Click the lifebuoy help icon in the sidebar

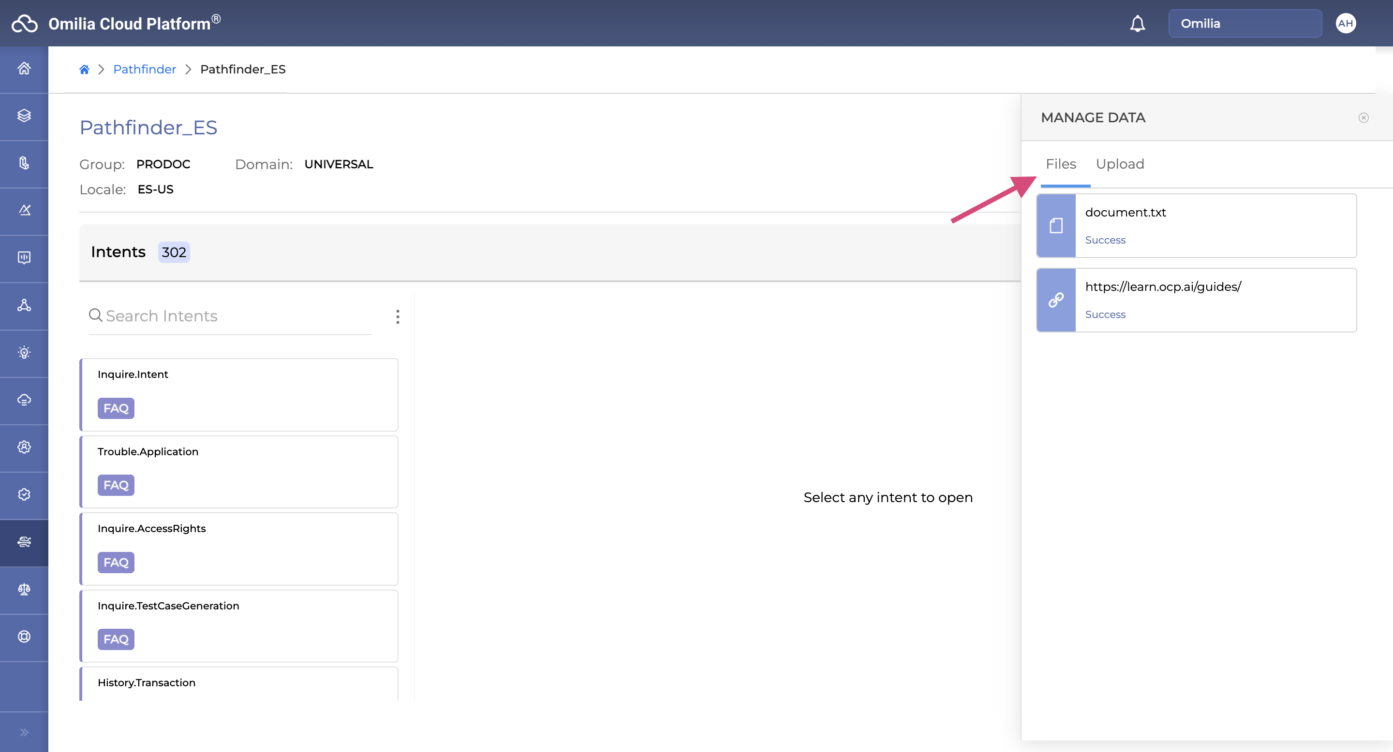pyautogui.click(x=24, y=636)
